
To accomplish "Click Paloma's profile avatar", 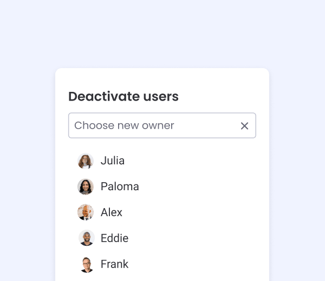I will pyautogui.click(x=86, y=186).
